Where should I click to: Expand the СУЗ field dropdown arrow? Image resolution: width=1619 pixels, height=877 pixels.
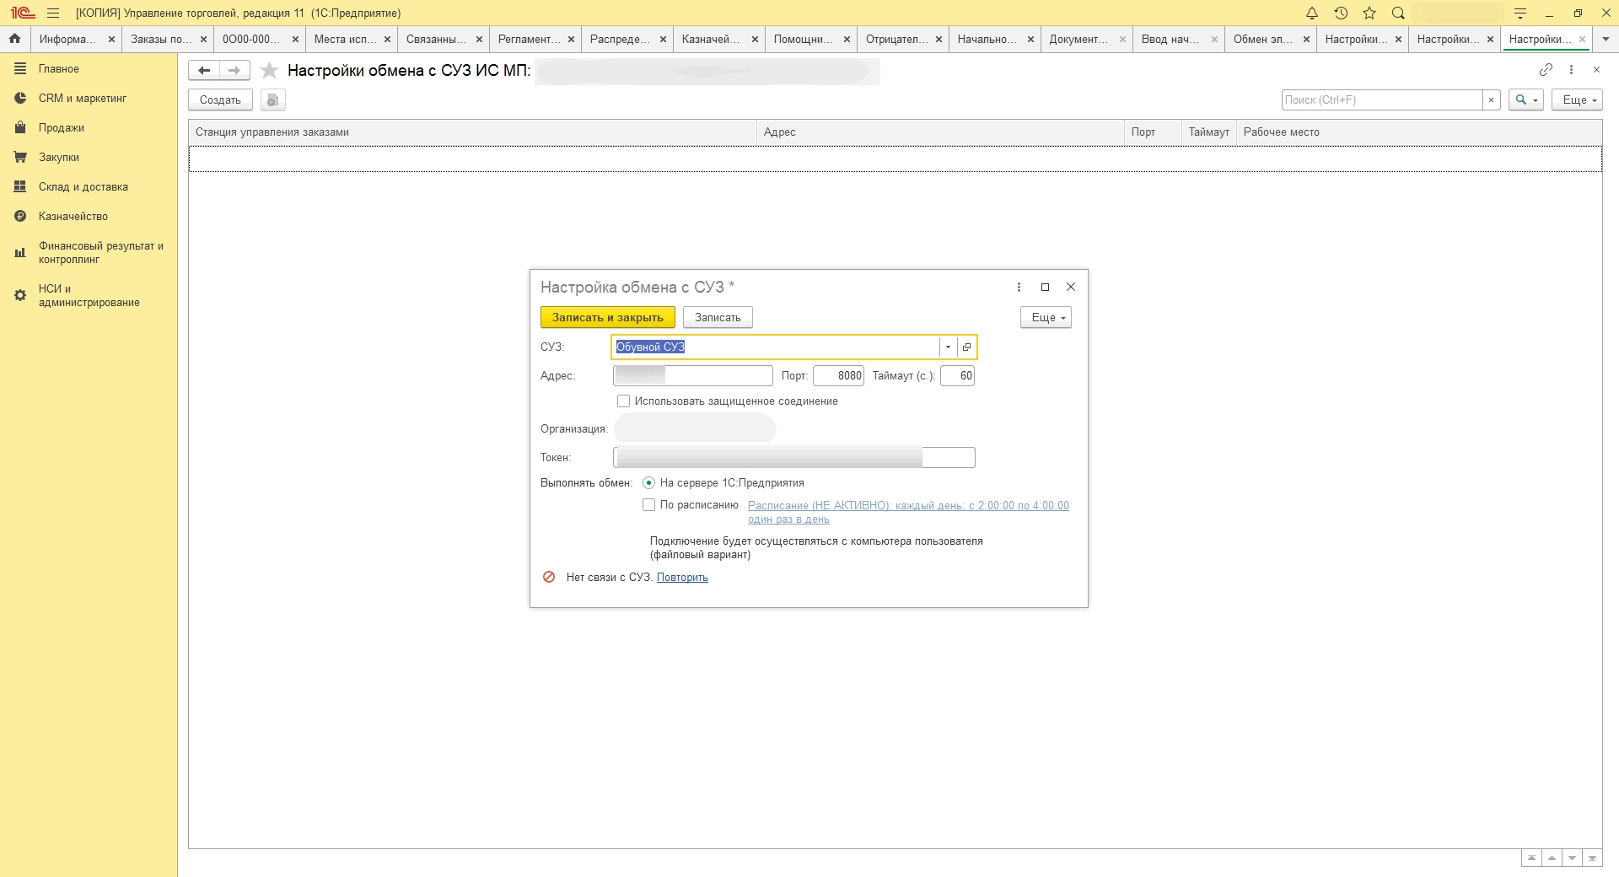pyautogui.click(x=949, y=347)
